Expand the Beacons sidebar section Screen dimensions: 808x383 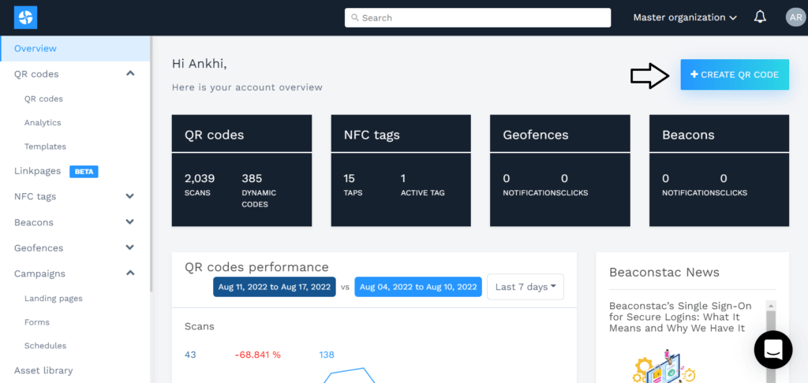130,222
